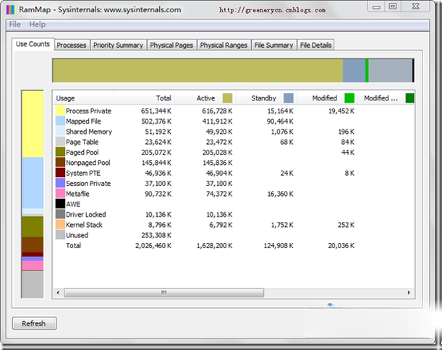Click the black AWE swatch
This screenshot has height=350, width=442.
[60, 204]
